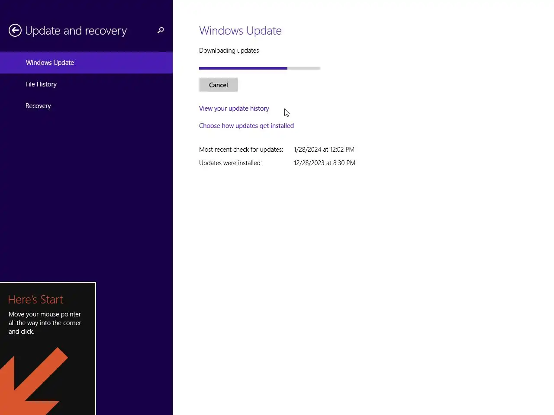Click the orange Start corner arrow

34,381
